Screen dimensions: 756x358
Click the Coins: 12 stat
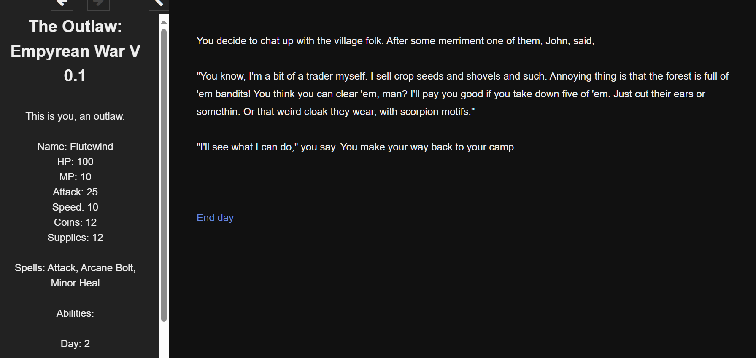75,222
